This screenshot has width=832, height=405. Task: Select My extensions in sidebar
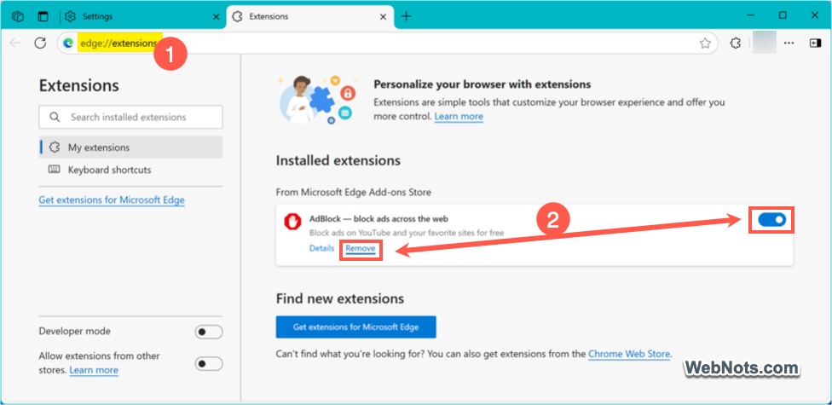click(x=131, y=148)
